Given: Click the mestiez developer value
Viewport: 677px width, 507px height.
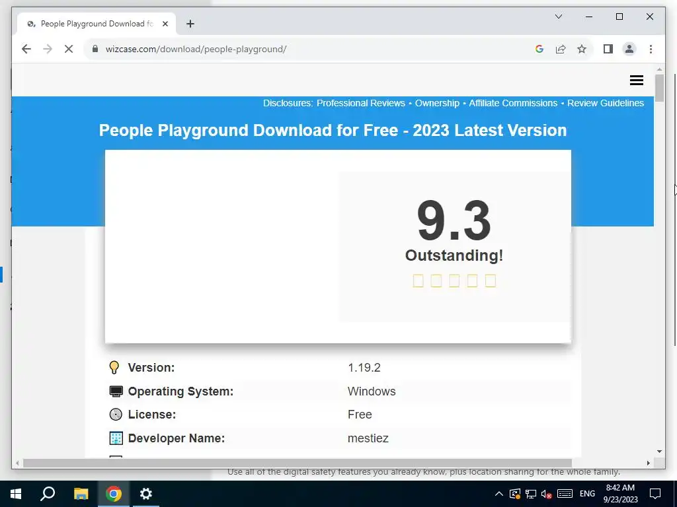Looking at the screenshot, I should tap(368, 438).
